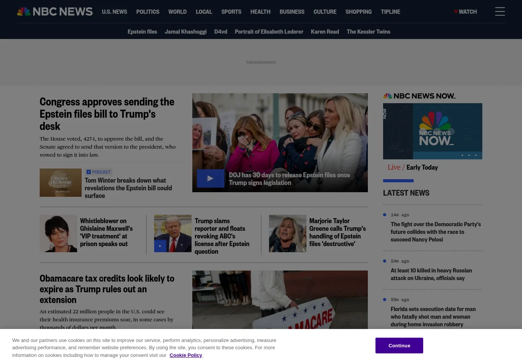522x363 pixels.
Task: Select the Shopping navigation item
Action: tap(358, 11)
